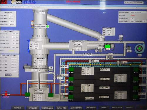Image resolution: width=147 pixels, height=110 pixels.
Task: Switch to the CONTROL LOOP screen
Action: point(47,108)
